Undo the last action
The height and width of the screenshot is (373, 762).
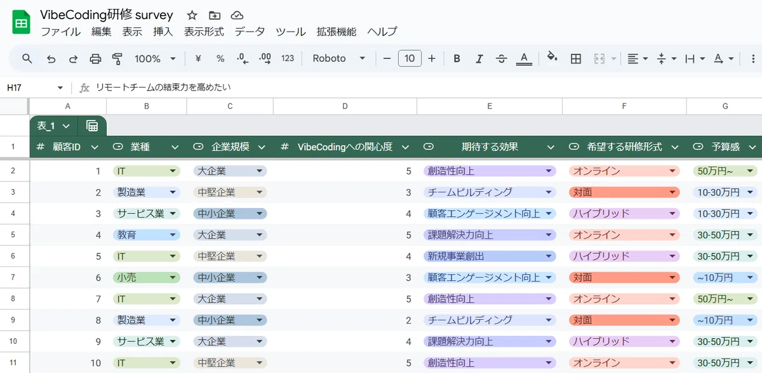[x=51, y=58]
